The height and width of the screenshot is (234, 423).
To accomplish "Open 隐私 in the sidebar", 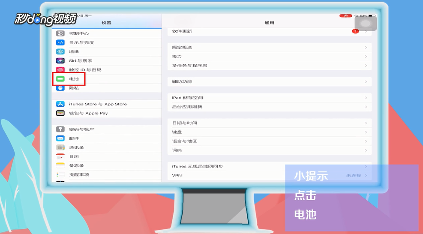I will (107, 88).
